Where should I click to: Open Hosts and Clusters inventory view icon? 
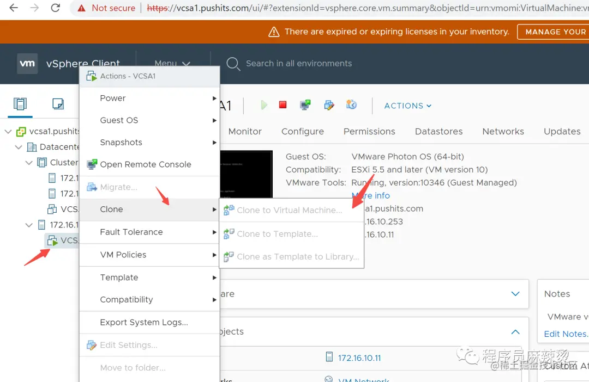(x=20, y=104)
